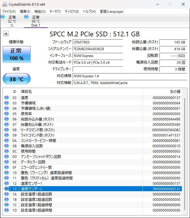Select row 予備領域 (しきい値)
Viewport: 190px width, 218px height.
[x=92, y=109]
